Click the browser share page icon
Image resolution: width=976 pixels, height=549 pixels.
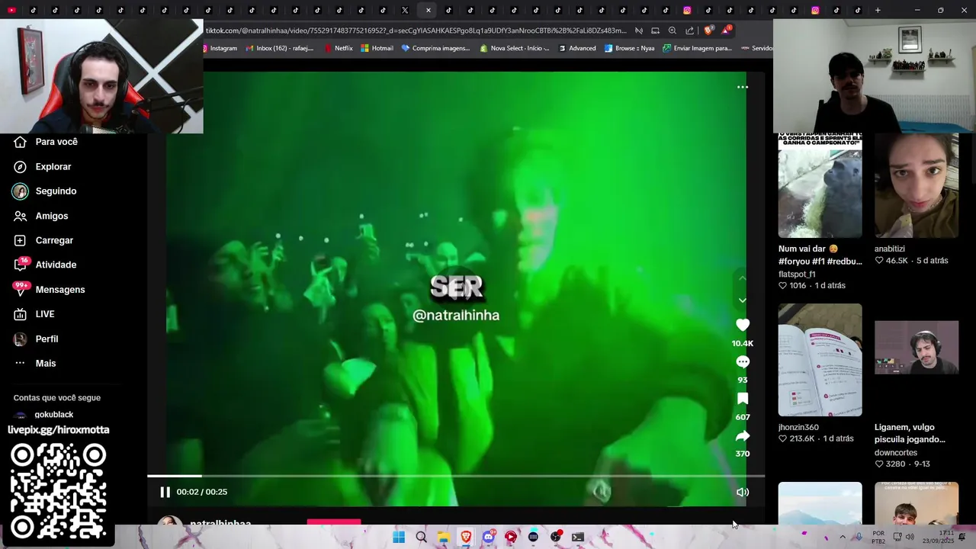689,30
